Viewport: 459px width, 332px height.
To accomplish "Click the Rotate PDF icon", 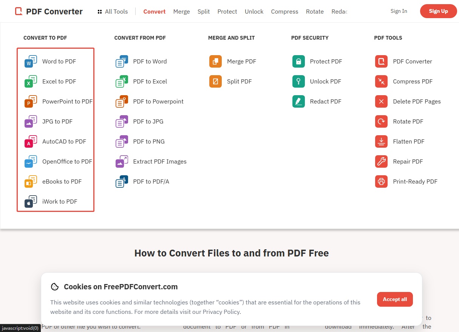I will pyautogui.click(x=381, y=121).
